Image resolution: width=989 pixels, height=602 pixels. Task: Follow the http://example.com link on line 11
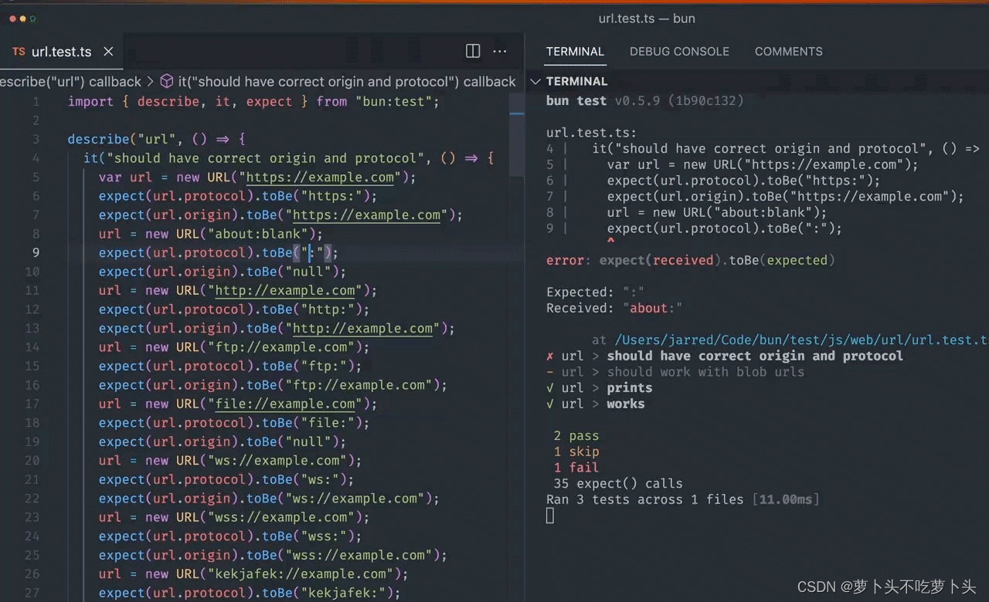click(285, 291)
